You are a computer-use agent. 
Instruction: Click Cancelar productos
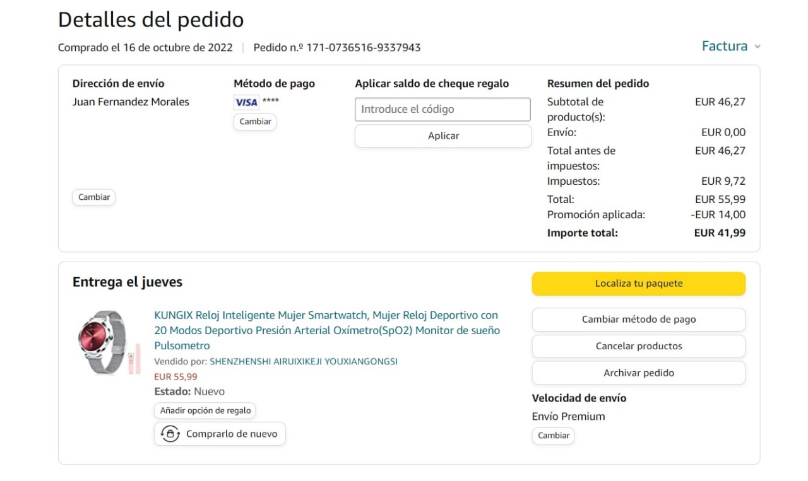click(x=638, y=346)
